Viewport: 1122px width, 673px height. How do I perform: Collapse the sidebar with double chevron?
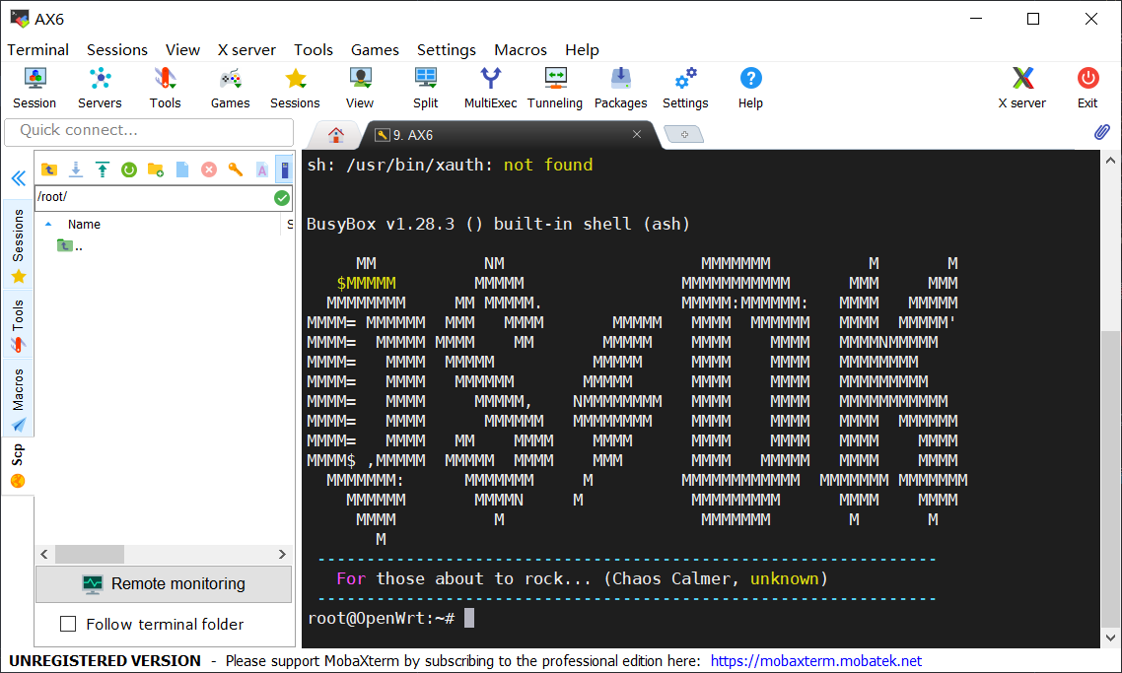click(x=18, y=178)
